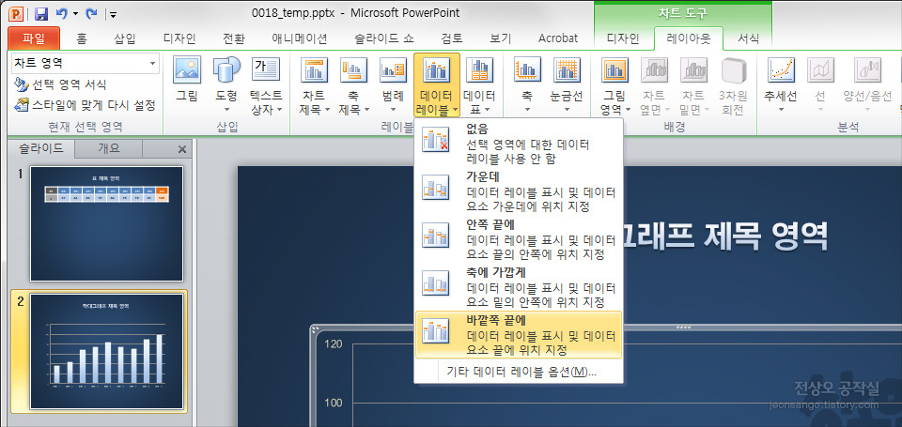Click the PowerPoint application icon in title bar
The height and width of the screenshot is (427, 902).
pos(17,12)
